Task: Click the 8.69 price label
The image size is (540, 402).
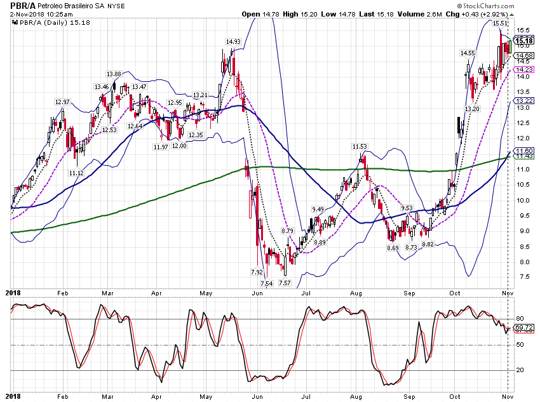Action: (x=393, y=248)
